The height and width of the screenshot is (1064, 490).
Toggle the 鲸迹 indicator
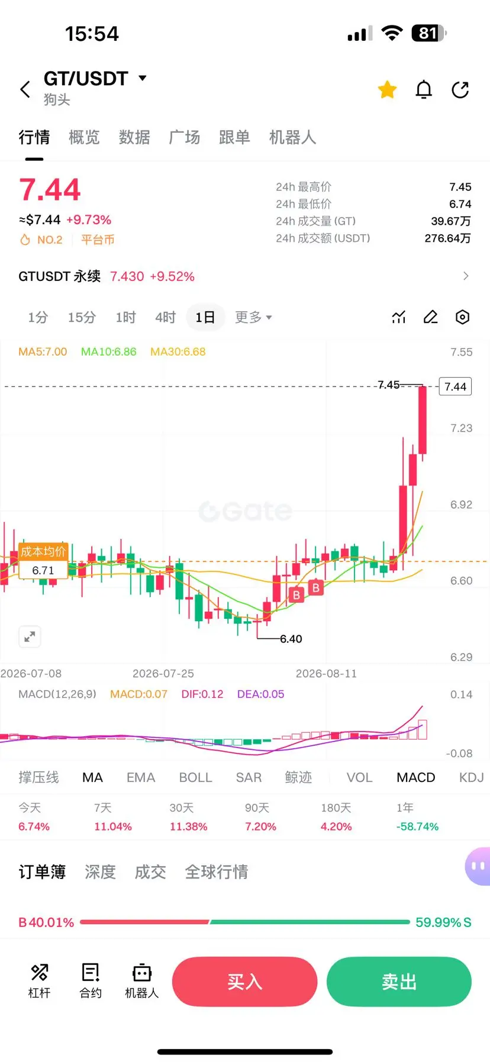point(298,777)
